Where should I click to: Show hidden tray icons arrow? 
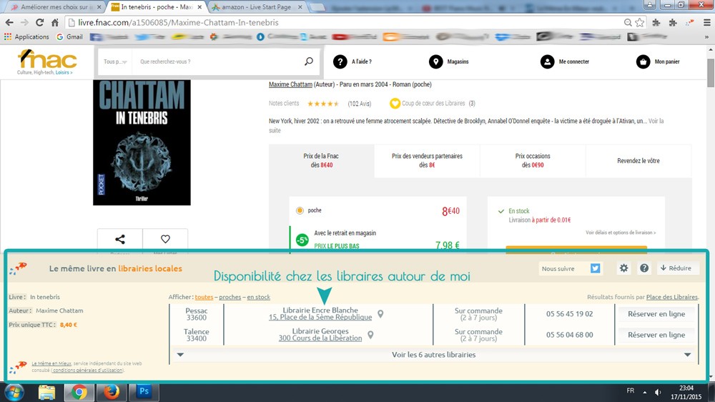coord(644,392)
